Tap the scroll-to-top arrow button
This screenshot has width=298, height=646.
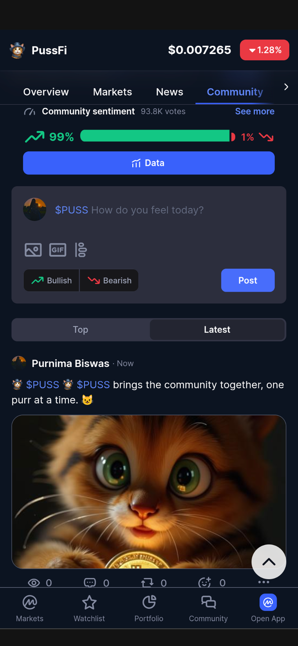pos(269,562)
